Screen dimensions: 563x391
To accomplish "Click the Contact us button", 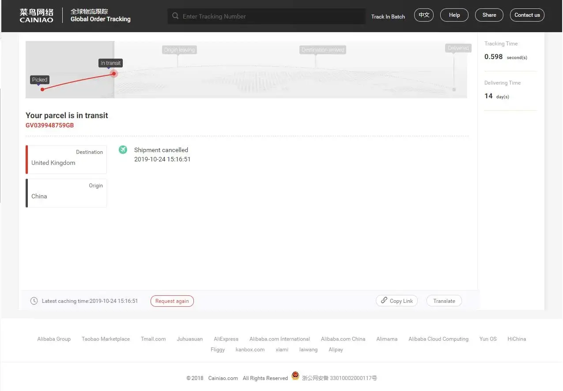I will (527, 15).
